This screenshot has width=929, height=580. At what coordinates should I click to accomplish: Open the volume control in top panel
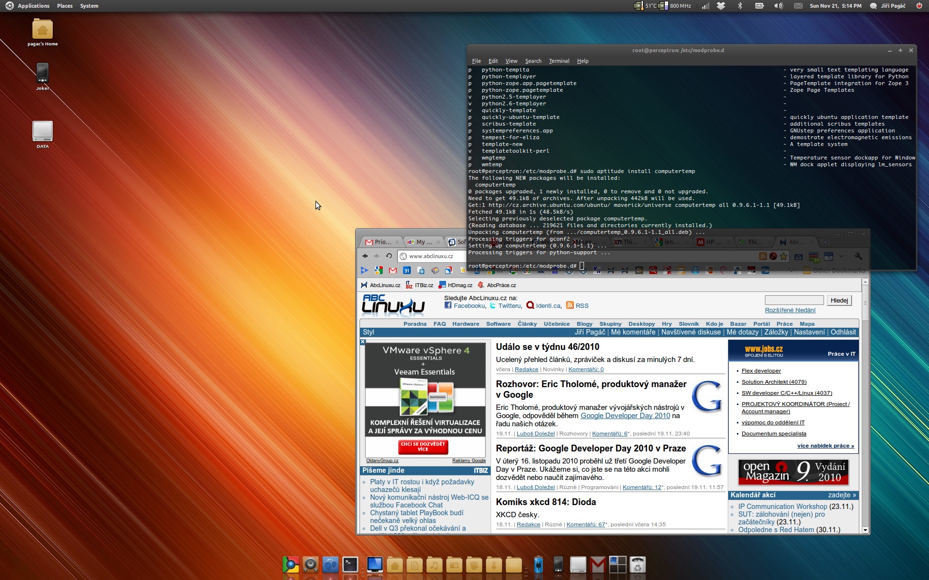779,6
